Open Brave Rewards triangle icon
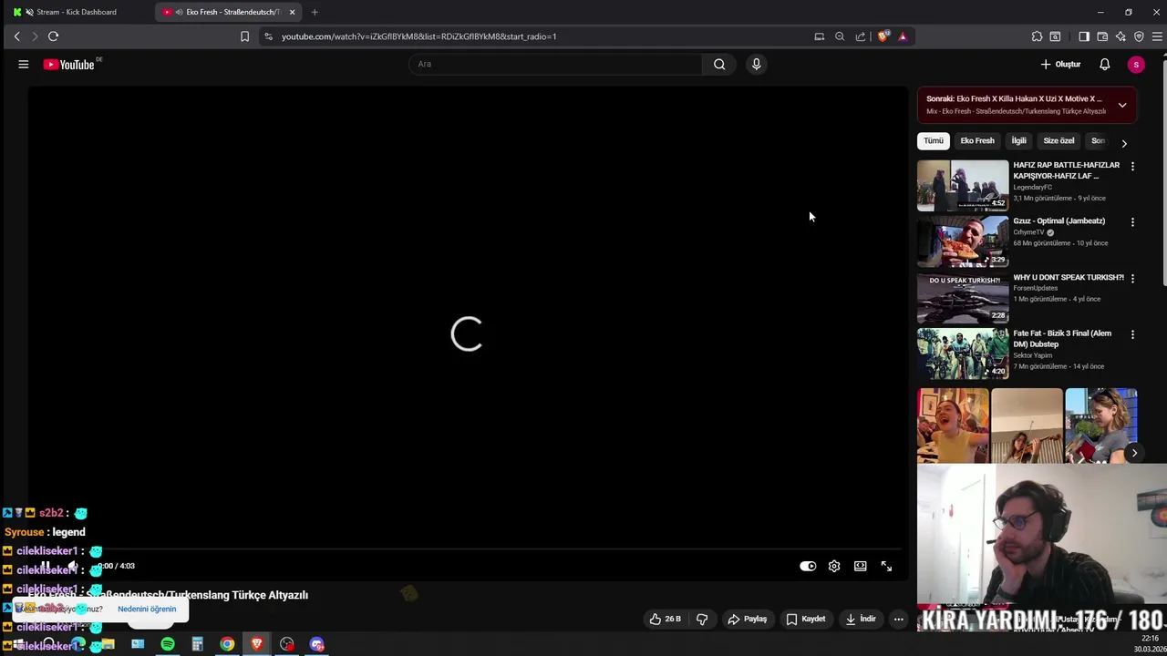1167x656 pixels. [x=903, y=36]
